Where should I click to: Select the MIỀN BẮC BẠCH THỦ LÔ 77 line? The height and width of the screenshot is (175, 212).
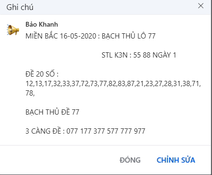[x=90, y=36]
